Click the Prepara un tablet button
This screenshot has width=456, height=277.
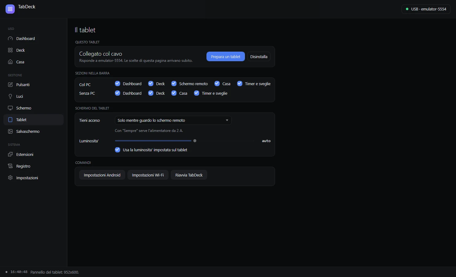226,57
